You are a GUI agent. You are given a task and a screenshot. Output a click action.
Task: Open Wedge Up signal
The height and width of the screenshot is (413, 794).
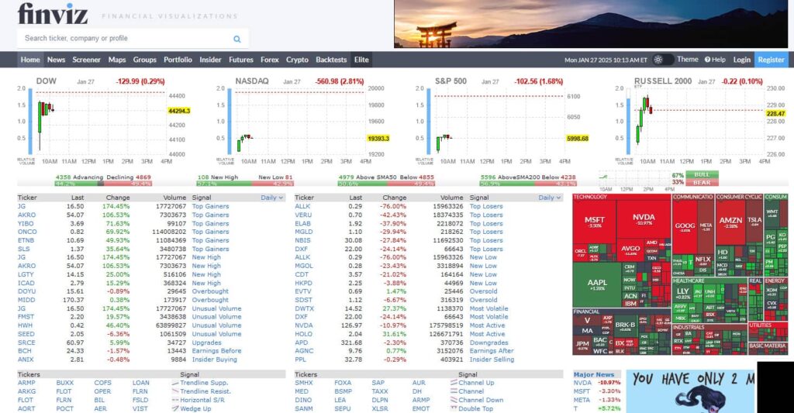195,408
